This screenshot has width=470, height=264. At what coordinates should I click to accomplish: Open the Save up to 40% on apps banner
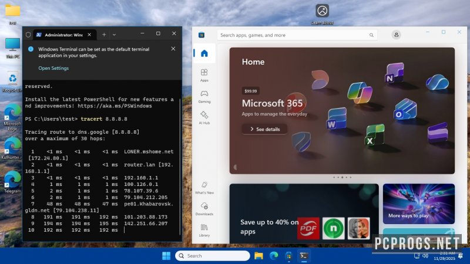point(304,213)
